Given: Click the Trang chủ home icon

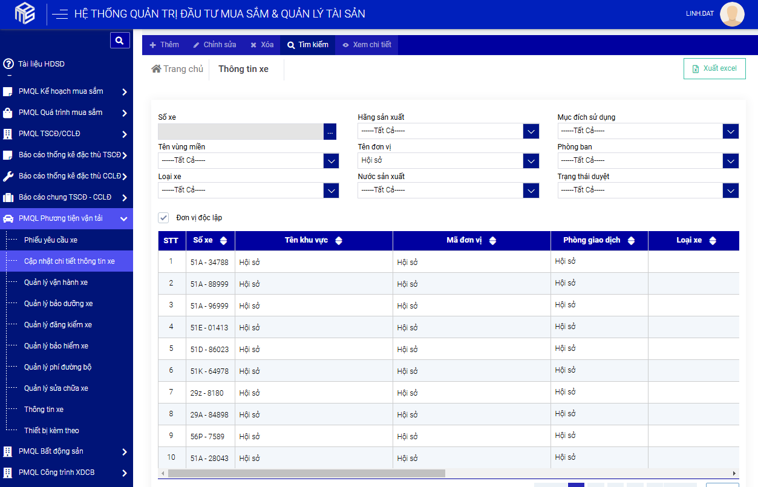Looking at the screenshot, I should 156,69.
